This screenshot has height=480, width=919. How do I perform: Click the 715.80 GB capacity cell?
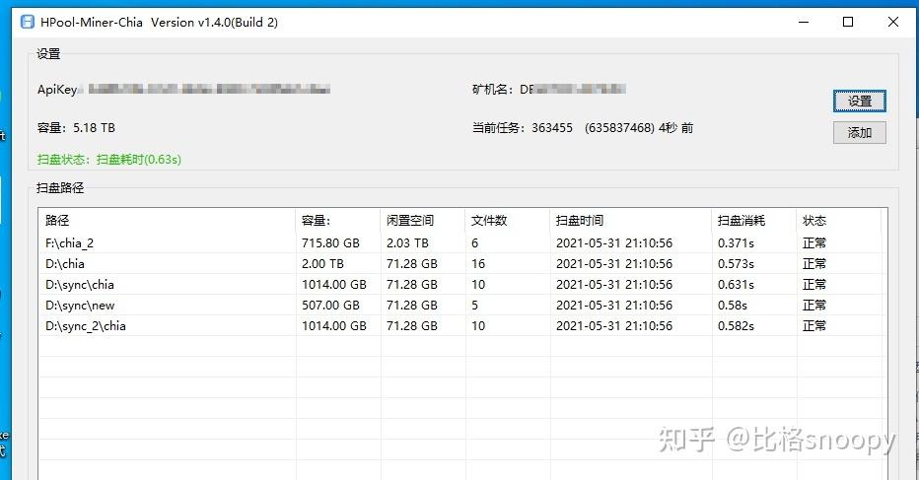click(330, 242)
